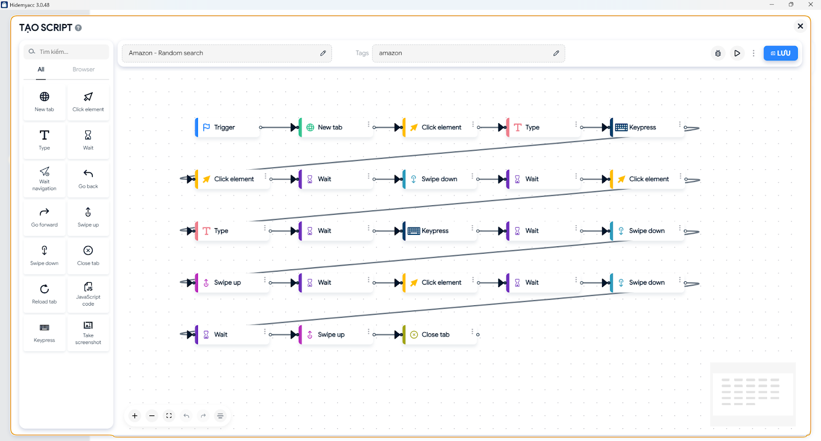Pick the Reload tab action
The image size is (821, 441).
pyautogui.click(x=45, y=294)
